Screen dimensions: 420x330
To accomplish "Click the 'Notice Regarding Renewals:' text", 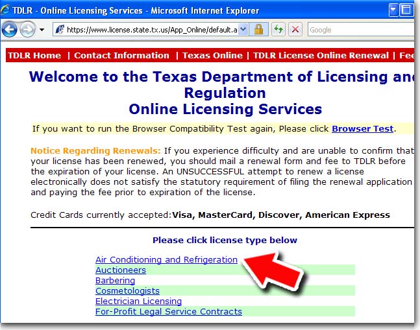I will tap(95, 151).
